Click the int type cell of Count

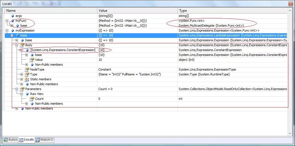[180, 99]
